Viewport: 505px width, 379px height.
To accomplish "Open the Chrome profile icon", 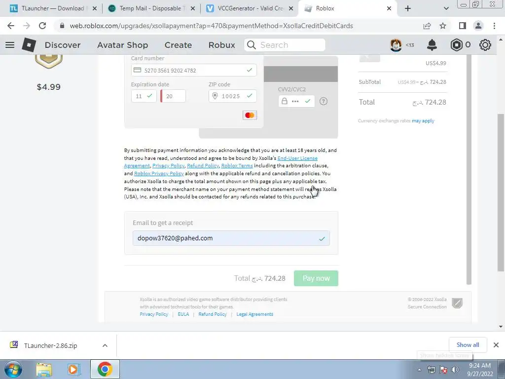I will point(478,26).
